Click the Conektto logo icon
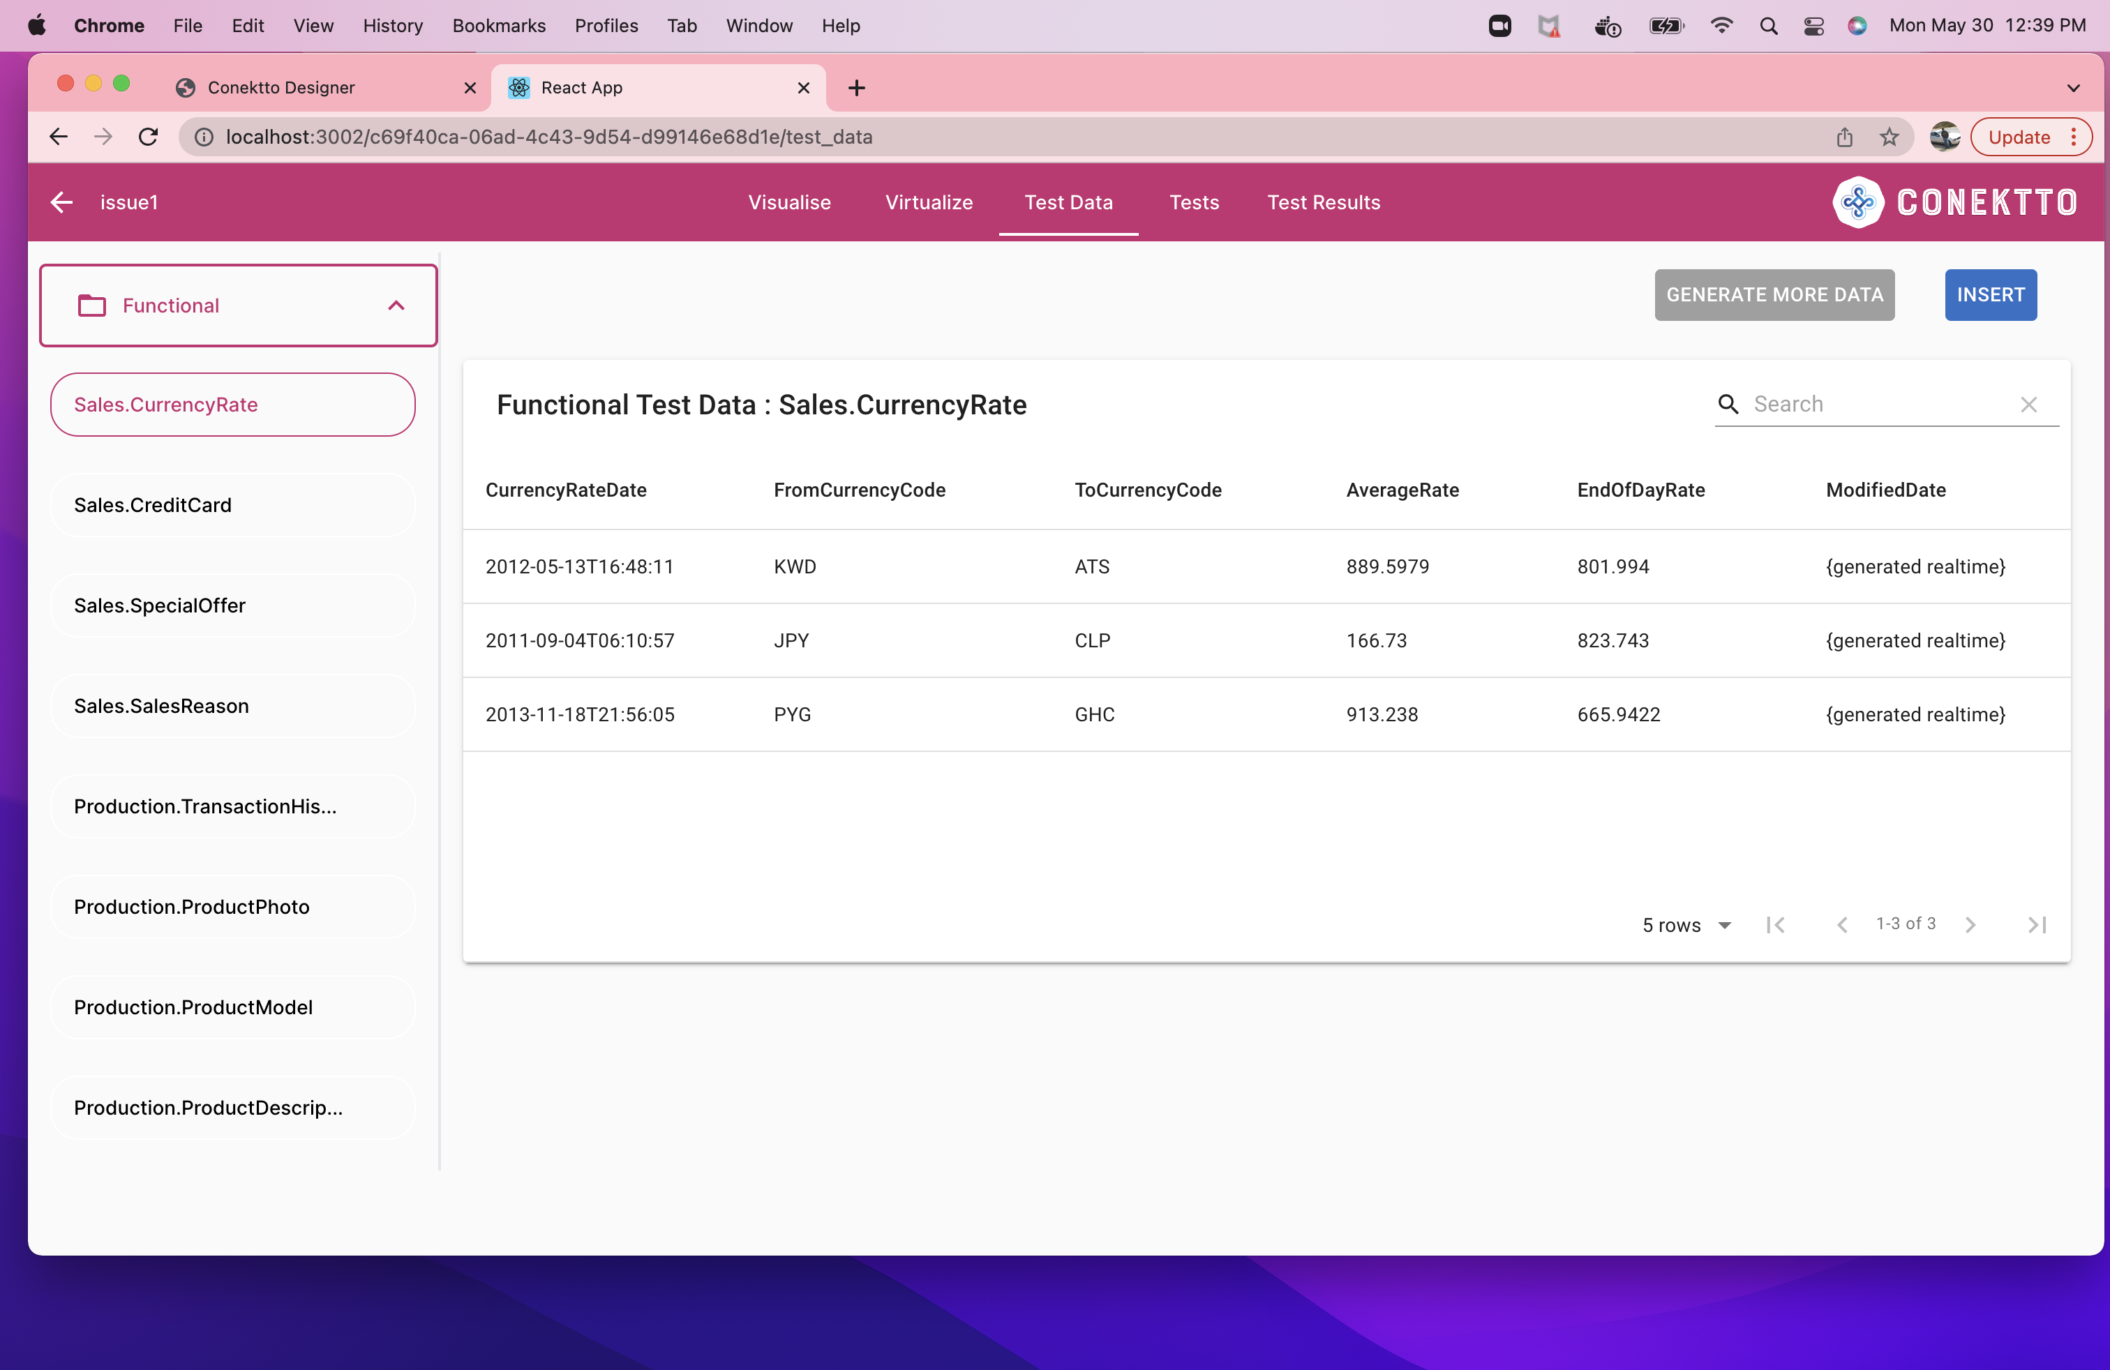This screenshot has height=1370, width=2110. (x=1857, y=202)
